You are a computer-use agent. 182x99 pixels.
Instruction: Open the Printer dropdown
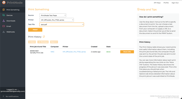click(x=57, y=20)
